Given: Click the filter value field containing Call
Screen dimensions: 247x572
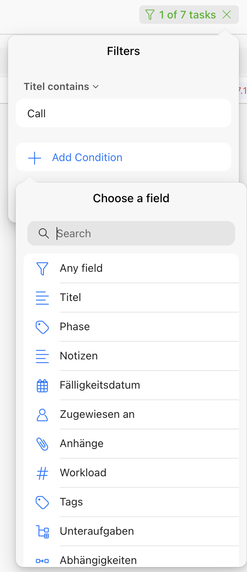Looking at the screenshot, I should pos(123,113).
